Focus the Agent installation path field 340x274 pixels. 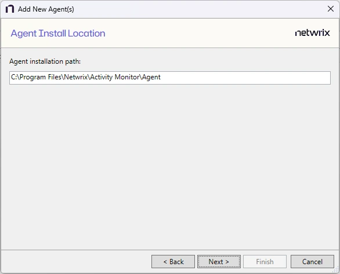tap(170, 78)
